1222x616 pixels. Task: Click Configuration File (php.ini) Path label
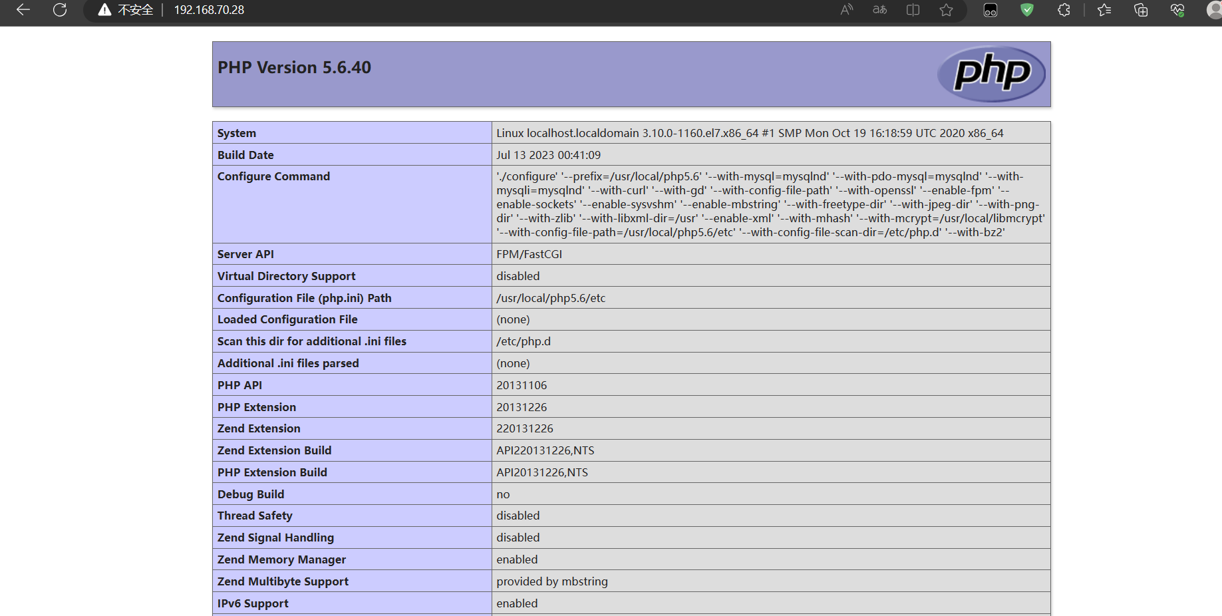pos(304,298)
